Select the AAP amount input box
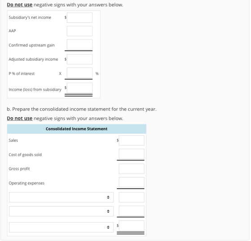Image resolution: width=251 pixels, height=241 pixels. [80, 31]
